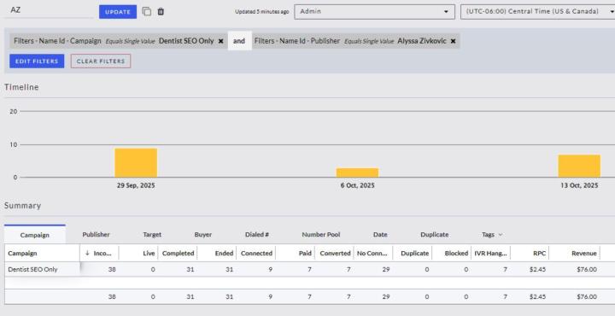Click CLEAR FILTERS button
This screenshot has width=615, height=316.
click(x=101, y=61)
